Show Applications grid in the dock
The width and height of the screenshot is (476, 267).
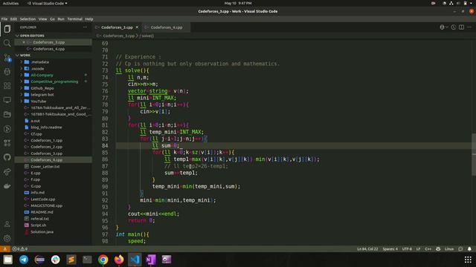pyautogui.click(x=468, y=260)
